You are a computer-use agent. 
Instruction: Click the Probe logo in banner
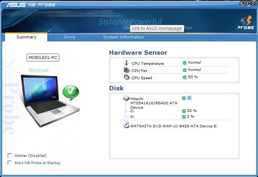tap(246, 22)
